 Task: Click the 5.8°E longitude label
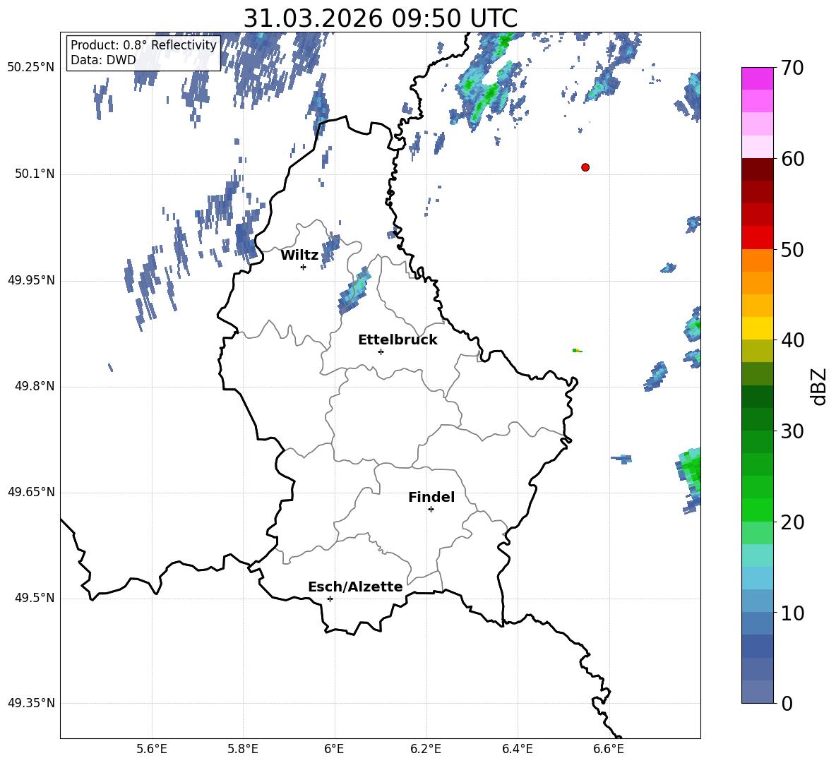243,750
